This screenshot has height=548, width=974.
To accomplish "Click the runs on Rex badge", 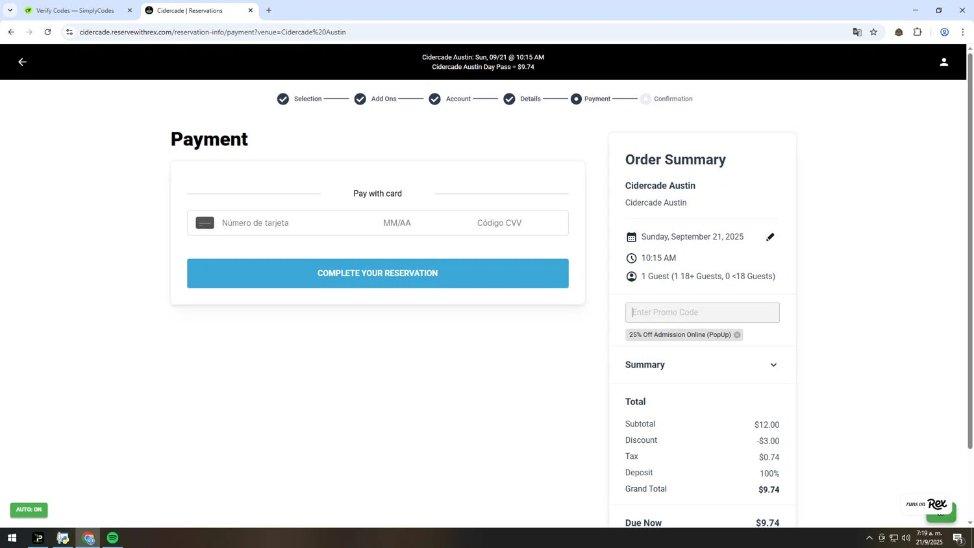I will 927,504.
